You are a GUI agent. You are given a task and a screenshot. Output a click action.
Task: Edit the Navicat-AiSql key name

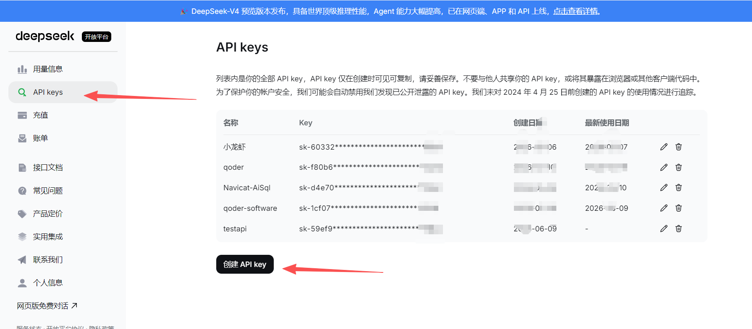pyautogui.click(x=664, y=187)
